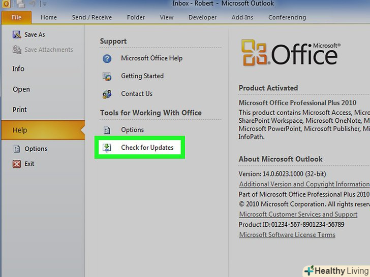Open Microsoft Office Help
Viewport: 370px width, 277px height.
coord(152,58)
